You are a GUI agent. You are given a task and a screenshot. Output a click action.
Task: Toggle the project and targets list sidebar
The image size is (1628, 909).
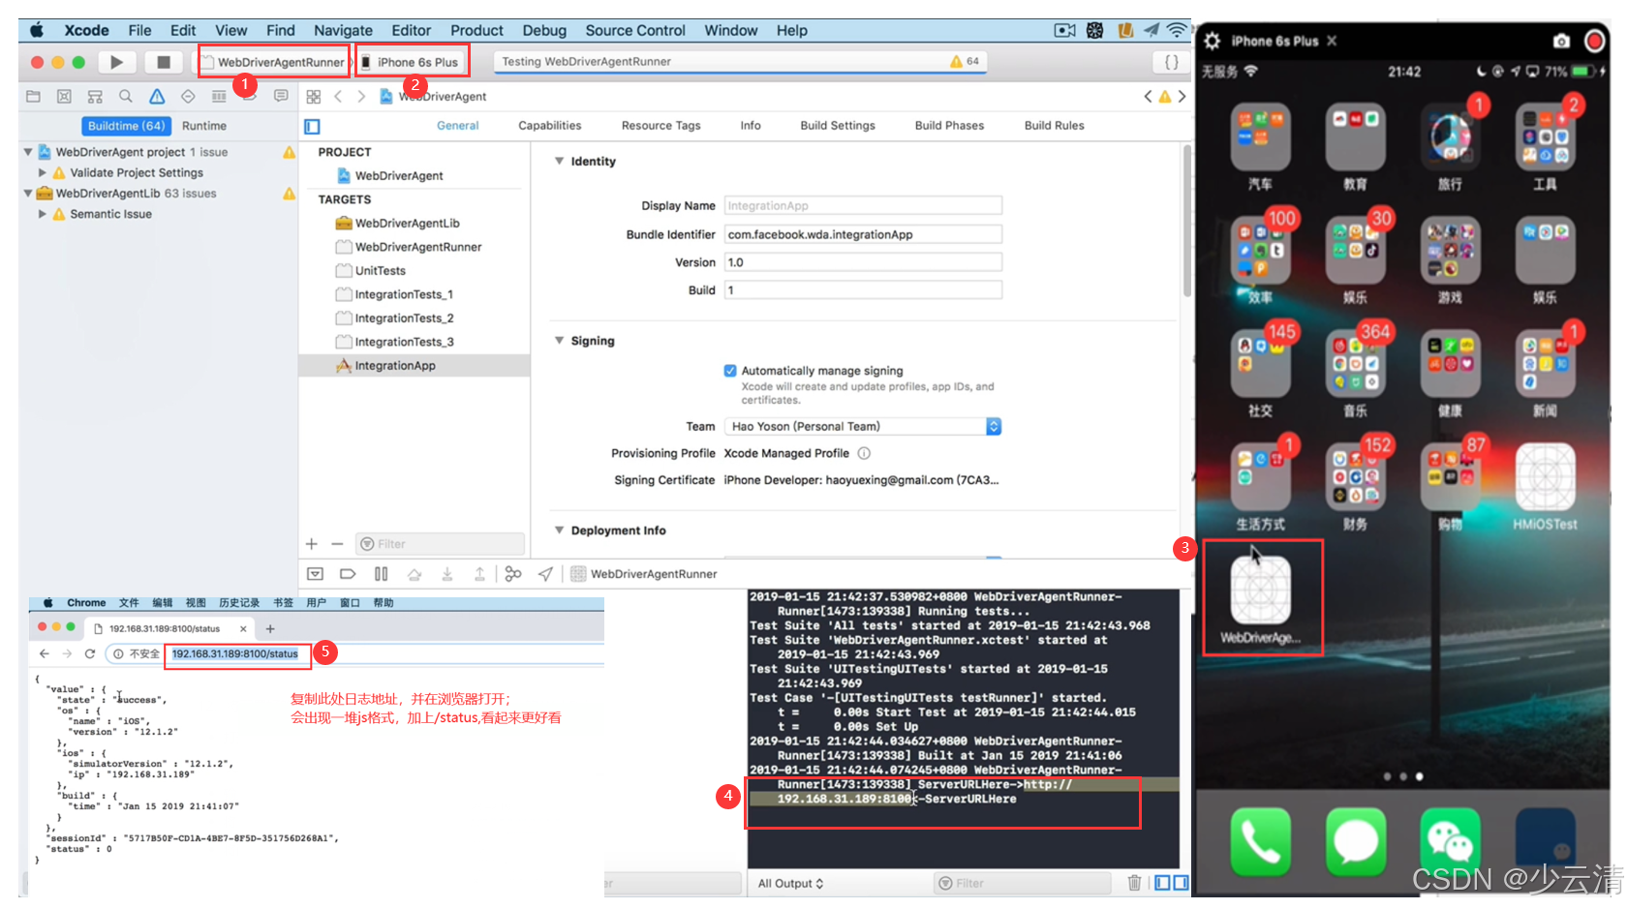312,126
